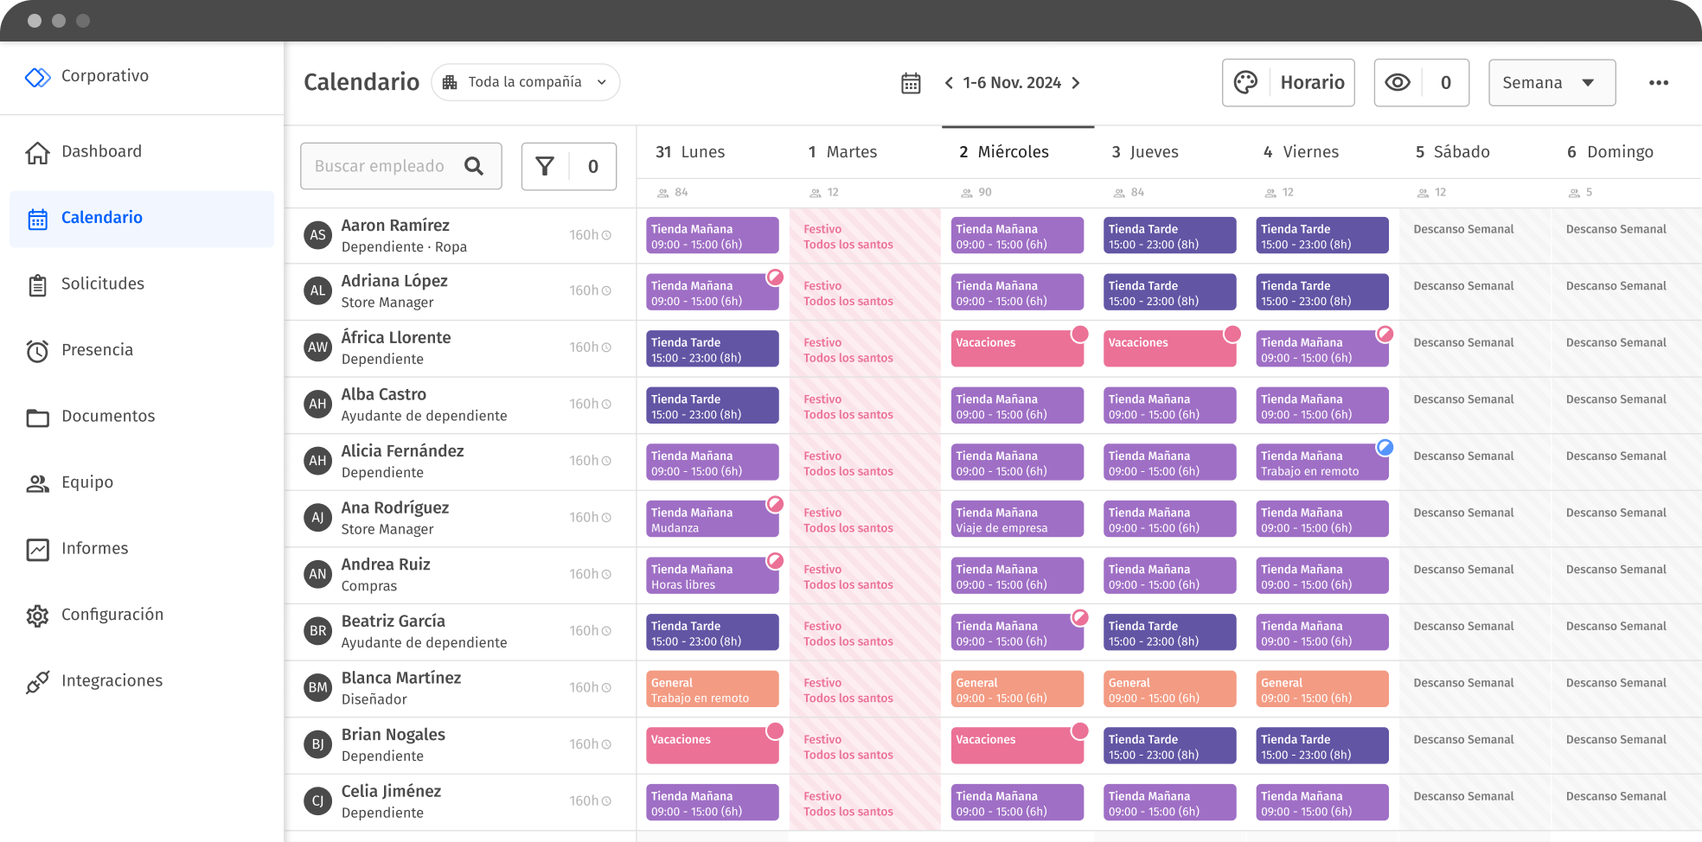Open the Presencia clock icon in sidebar

click(37, 350)
